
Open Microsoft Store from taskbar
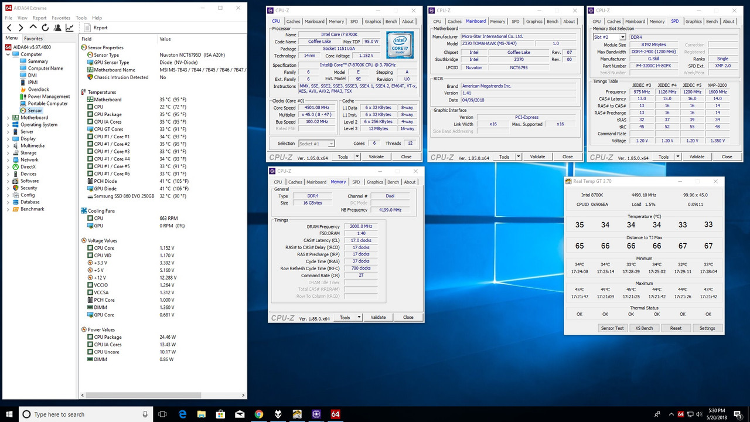220,414
